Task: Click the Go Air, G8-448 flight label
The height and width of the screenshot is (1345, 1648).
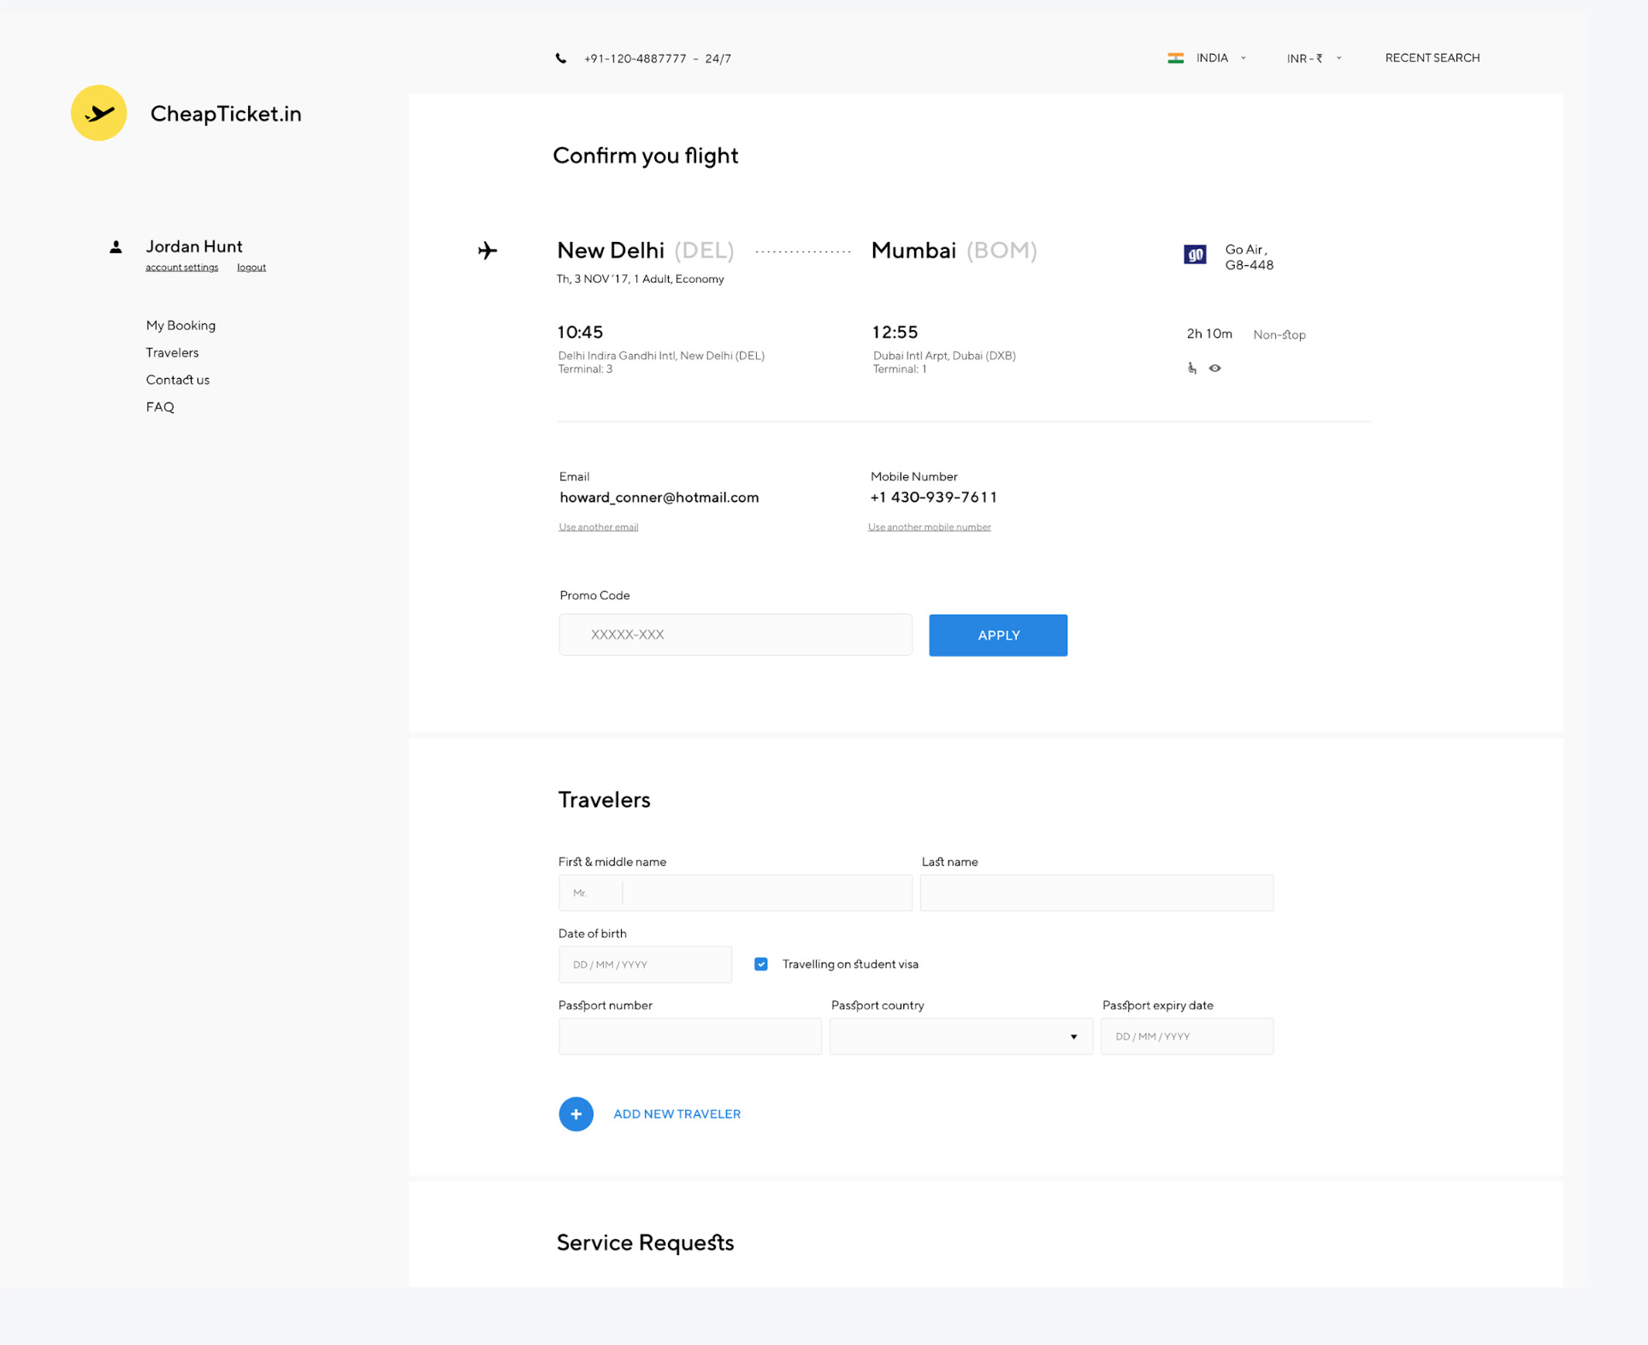Action: (1249, 257)
